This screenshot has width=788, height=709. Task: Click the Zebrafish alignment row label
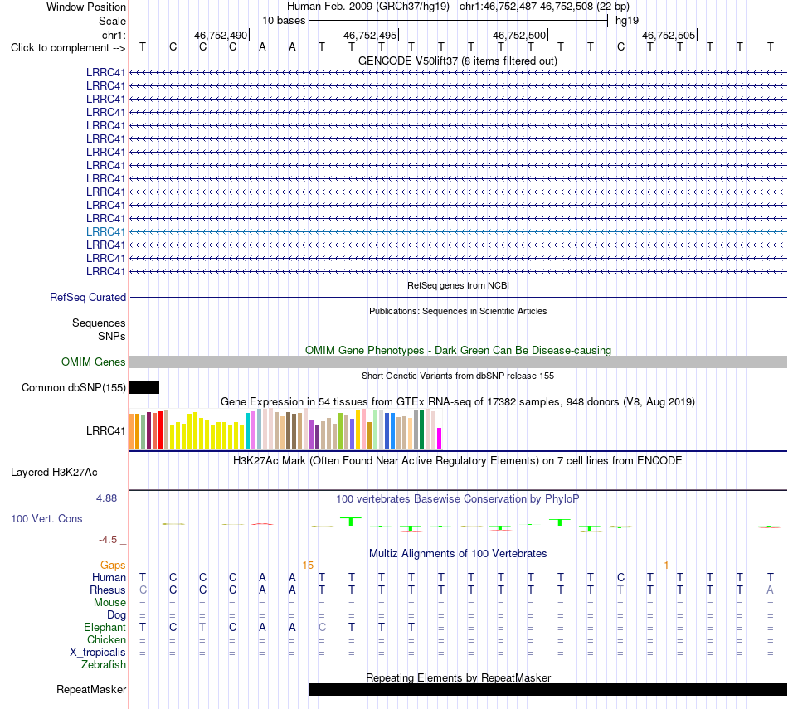(x=104, y=664)
